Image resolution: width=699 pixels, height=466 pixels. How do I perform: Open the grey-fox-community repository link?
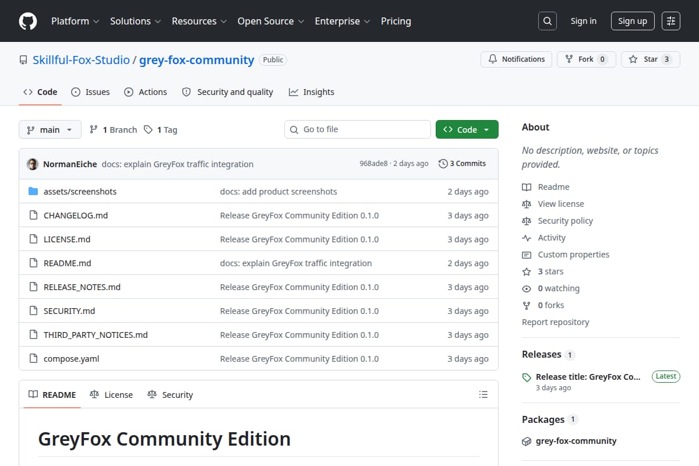coord(197,60)
